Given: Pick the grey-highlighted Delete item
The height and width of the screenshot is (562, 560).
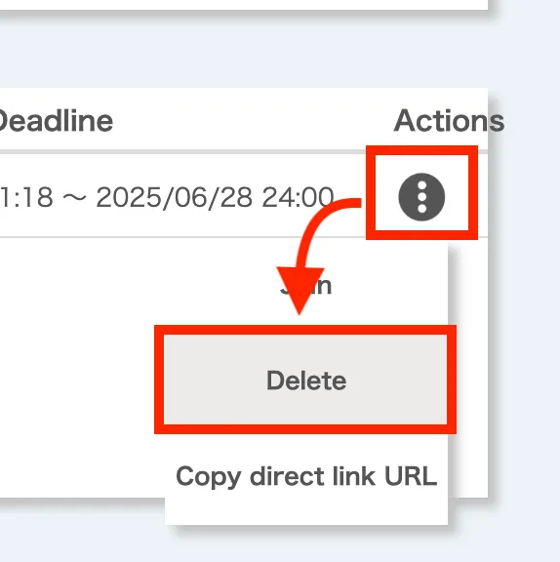Looking at the screenshot, I should tap(306, 380).
